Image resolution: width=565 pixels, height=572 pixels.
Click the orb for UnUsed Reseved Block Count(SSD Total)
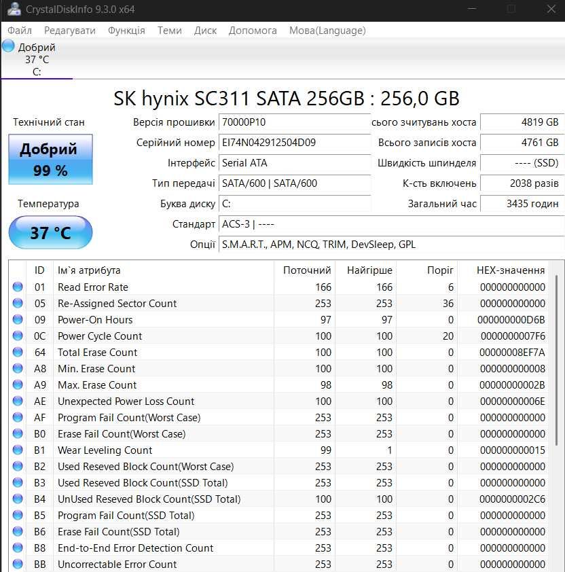coord(18,499)
